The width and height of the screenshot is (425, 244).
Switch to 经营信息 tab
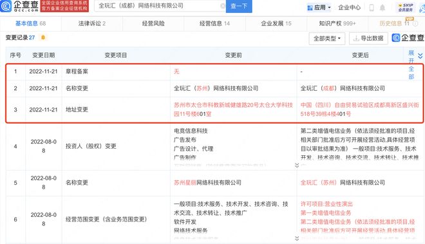click(x=214, y=24)
